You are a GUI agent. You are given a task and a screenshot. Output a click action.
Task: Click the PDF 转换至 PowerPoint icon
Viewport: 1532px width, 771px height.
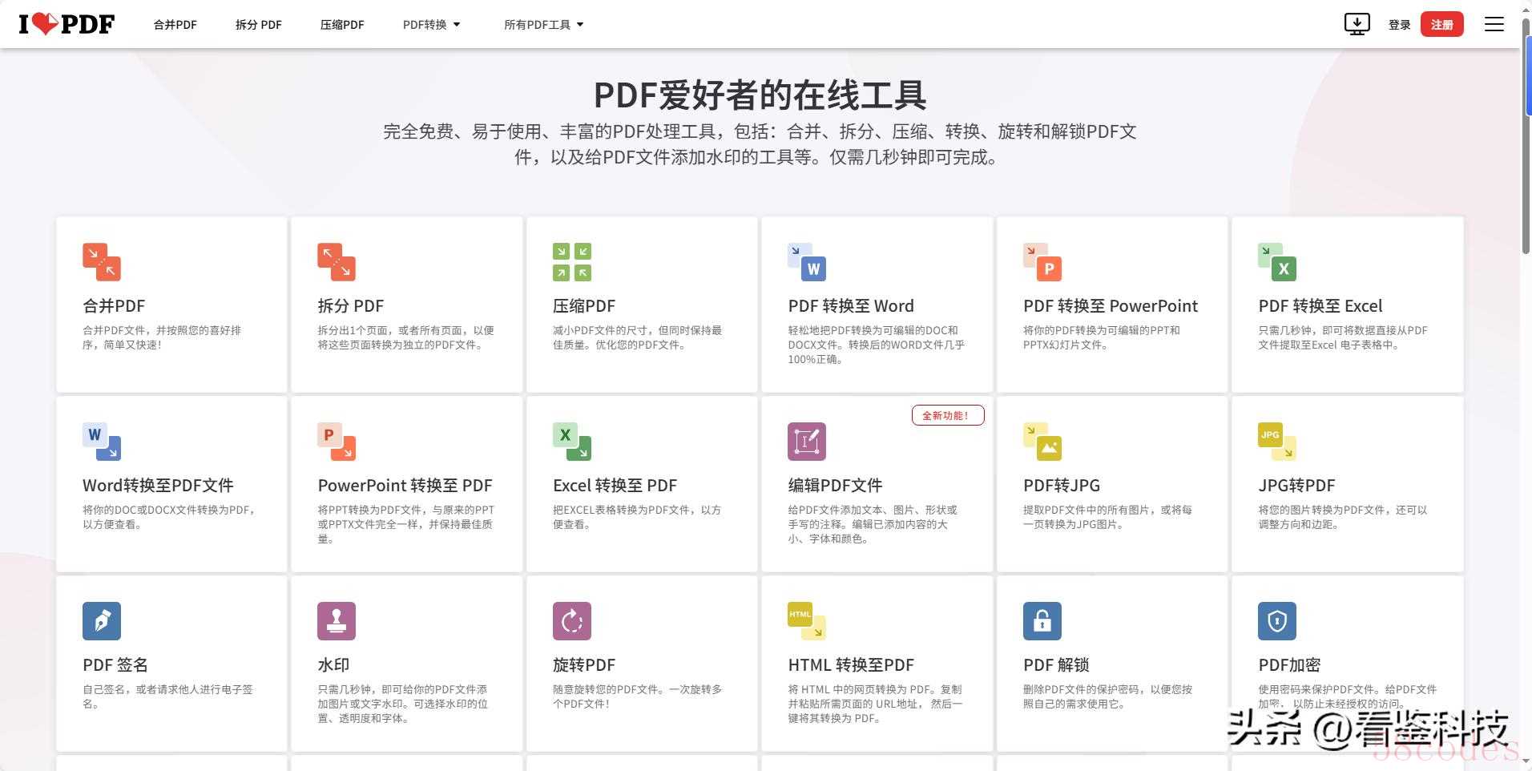[x=1042, y=262]
